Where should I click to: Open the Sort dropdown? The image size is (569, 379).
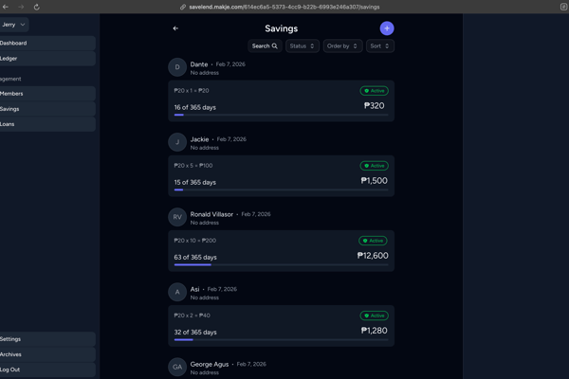coord(379,45)
